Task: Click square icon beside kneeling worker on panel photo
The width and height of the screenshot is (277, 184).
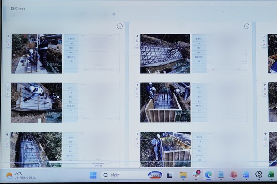Action: (x=8, y=90)
